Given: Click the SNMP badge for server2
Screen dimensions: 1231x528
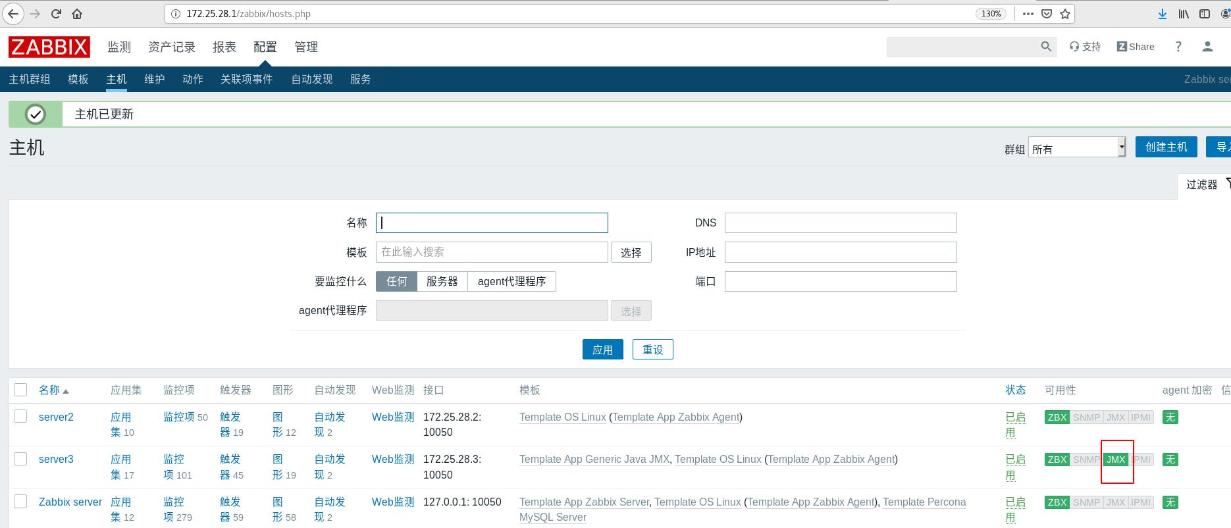Looking at the screenshot, I should pyautogui.click(x=1086, y=417).
